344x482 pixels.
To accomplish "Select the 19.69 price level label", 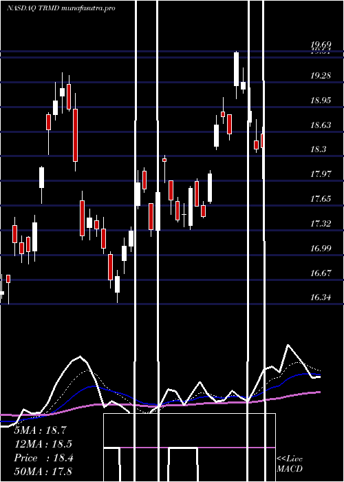I will coord(321,45).
